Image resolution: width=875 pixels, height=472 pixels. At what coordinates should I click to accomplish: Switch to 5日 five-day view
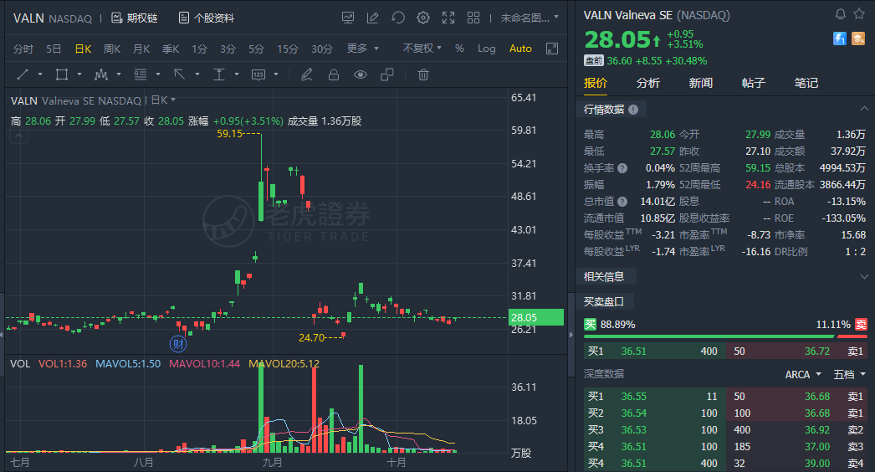click(x=54, y=49)
